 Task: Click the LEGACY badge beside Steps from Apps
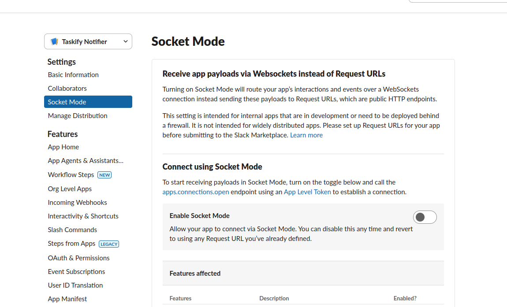(109, 244)
